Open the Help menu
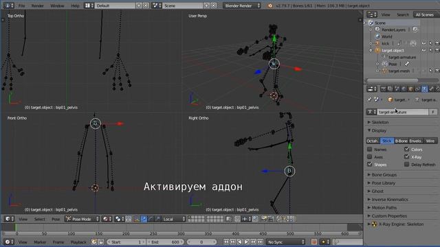Image resolution: width=440 pixels, height=247 pixels. point(75,5)
